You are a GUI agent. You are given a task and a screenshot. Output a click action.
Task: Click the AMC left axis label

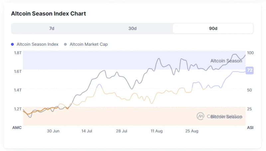(x=17, y=128)
